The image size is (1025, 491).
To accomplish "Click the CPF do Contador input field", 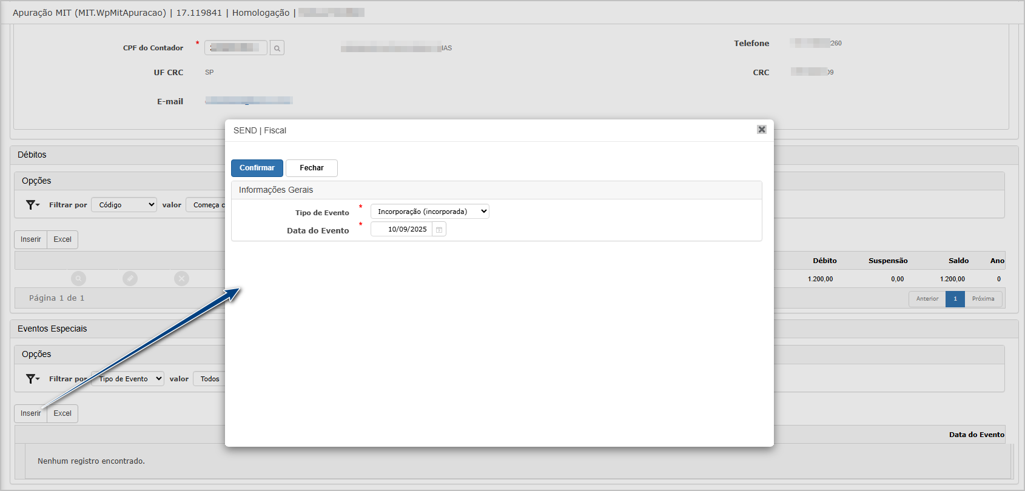I will coord(235,47).
